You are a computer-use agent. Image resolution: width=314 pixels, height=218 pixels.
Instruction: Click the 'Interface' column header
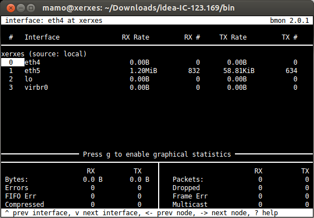[x=42, y=37]
